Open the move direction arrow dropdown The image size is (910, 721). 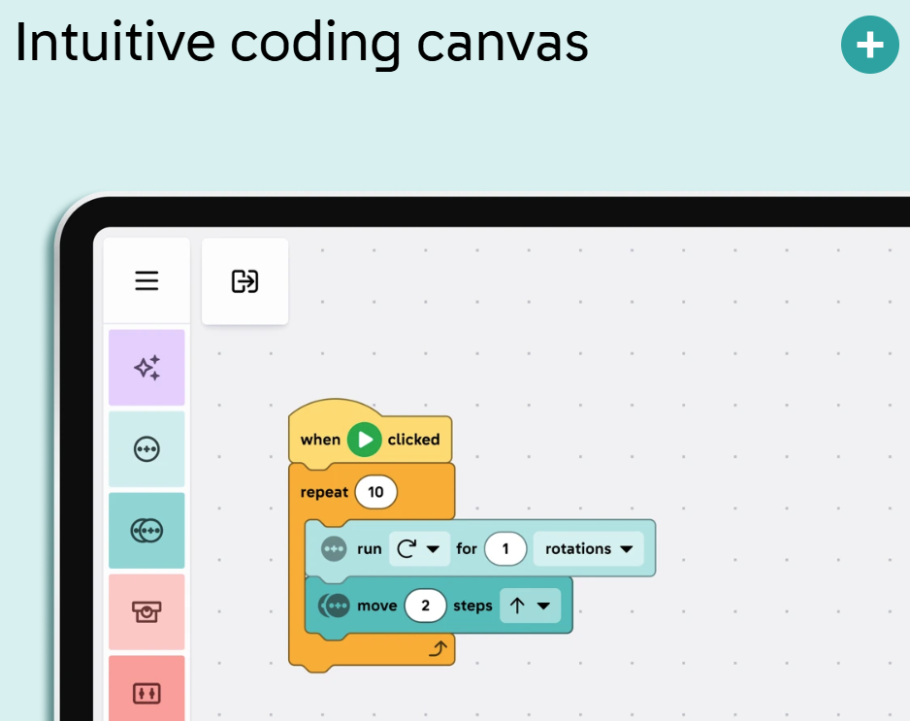coord(531,606)
